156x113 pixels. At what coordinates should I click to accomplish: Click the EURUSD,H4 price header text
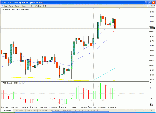point(15,9)
